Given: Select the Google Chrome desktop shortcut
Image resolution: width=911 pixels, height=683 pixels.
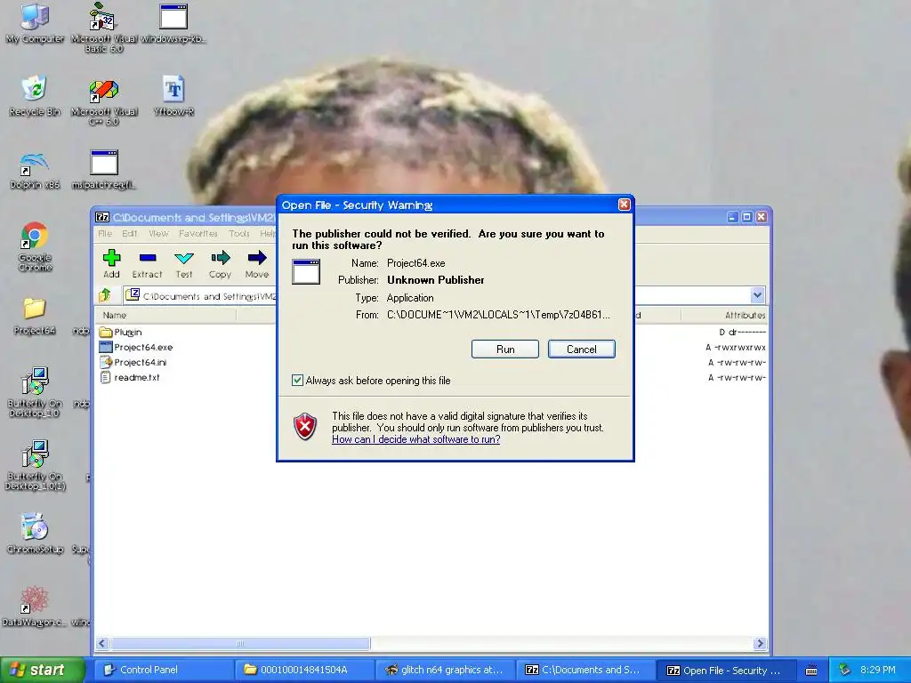Looking at the screenshot, I should (35, 246).
